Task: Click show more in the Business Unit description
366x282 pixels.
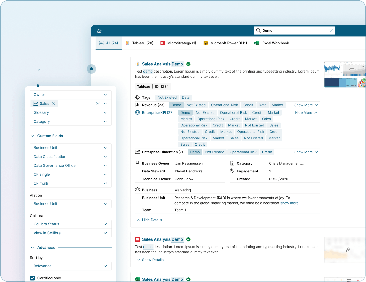Action: tap(289, 203)
